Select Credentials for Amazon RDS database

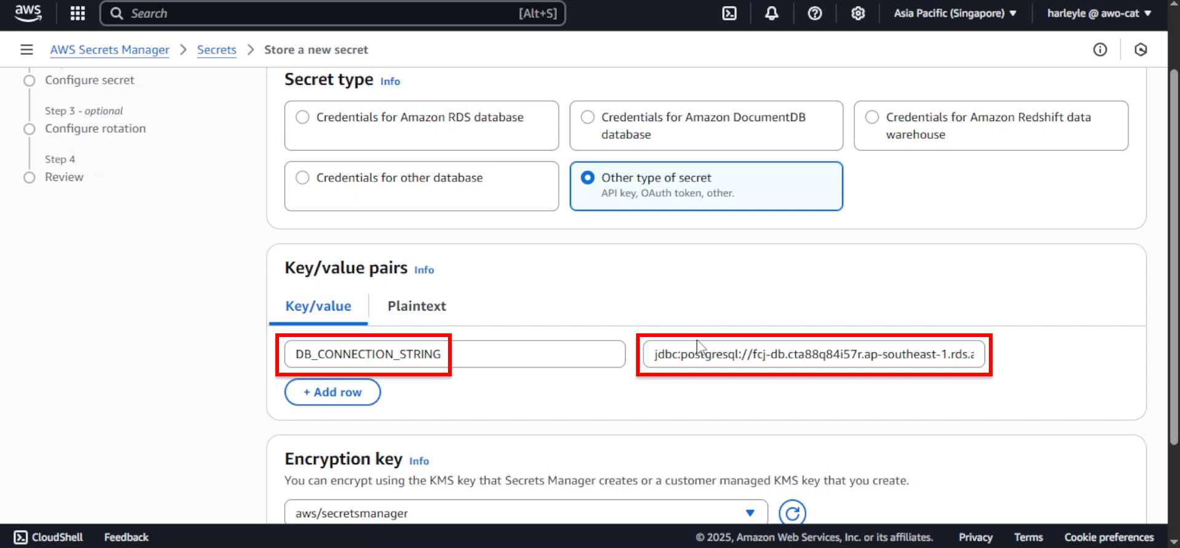coord(422,125)
